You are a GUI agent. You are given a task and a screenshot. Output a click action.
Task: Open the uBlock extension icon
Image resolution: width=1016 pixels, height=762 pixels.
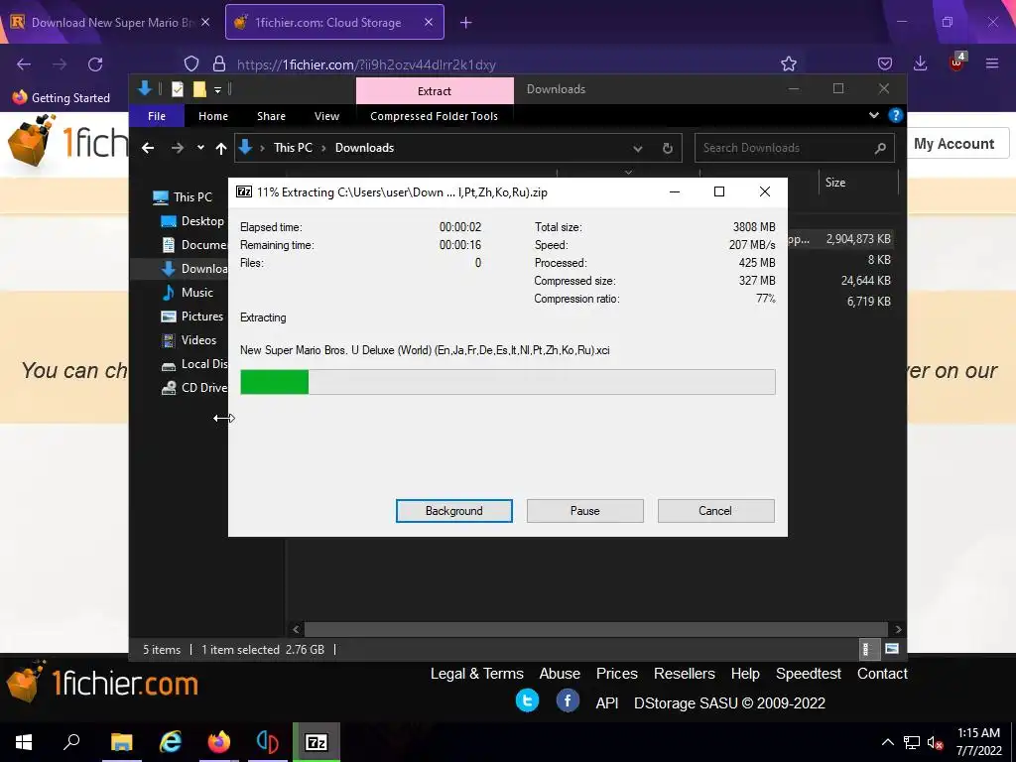click(957, 63)
